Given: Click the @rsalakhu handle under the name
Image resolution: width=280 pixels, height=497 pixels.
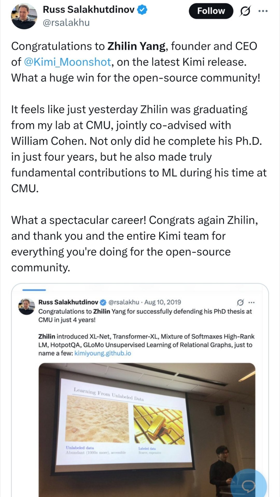Looking at the screenshot, I should pyautogui.click(x=66, y=23).
